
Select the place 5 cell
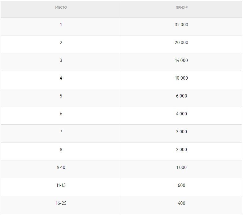61,96
